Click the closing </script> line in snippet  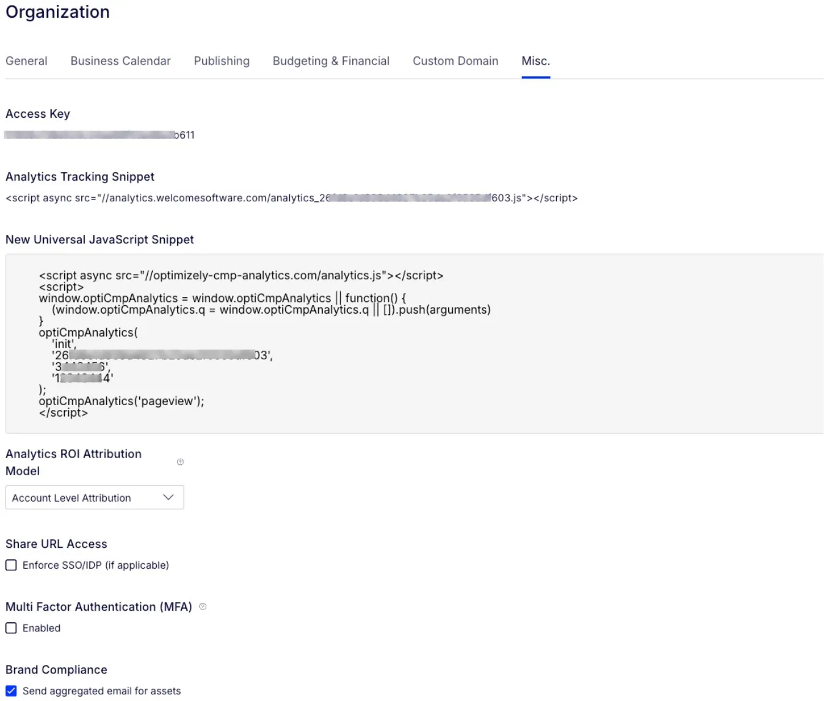(x=63, y=412)
